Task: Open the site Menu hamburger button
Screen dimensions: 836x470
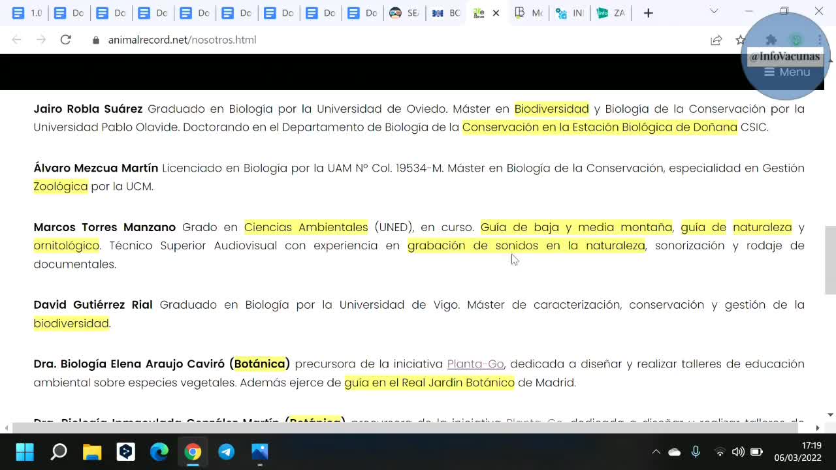Action: click(787, 72)
